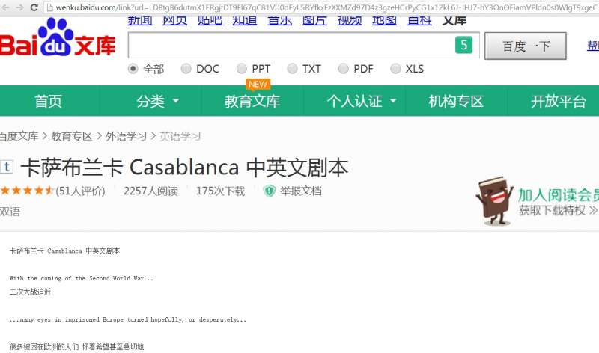Open the 开放平台 tab
599x353 pixels.
[558, 101]
